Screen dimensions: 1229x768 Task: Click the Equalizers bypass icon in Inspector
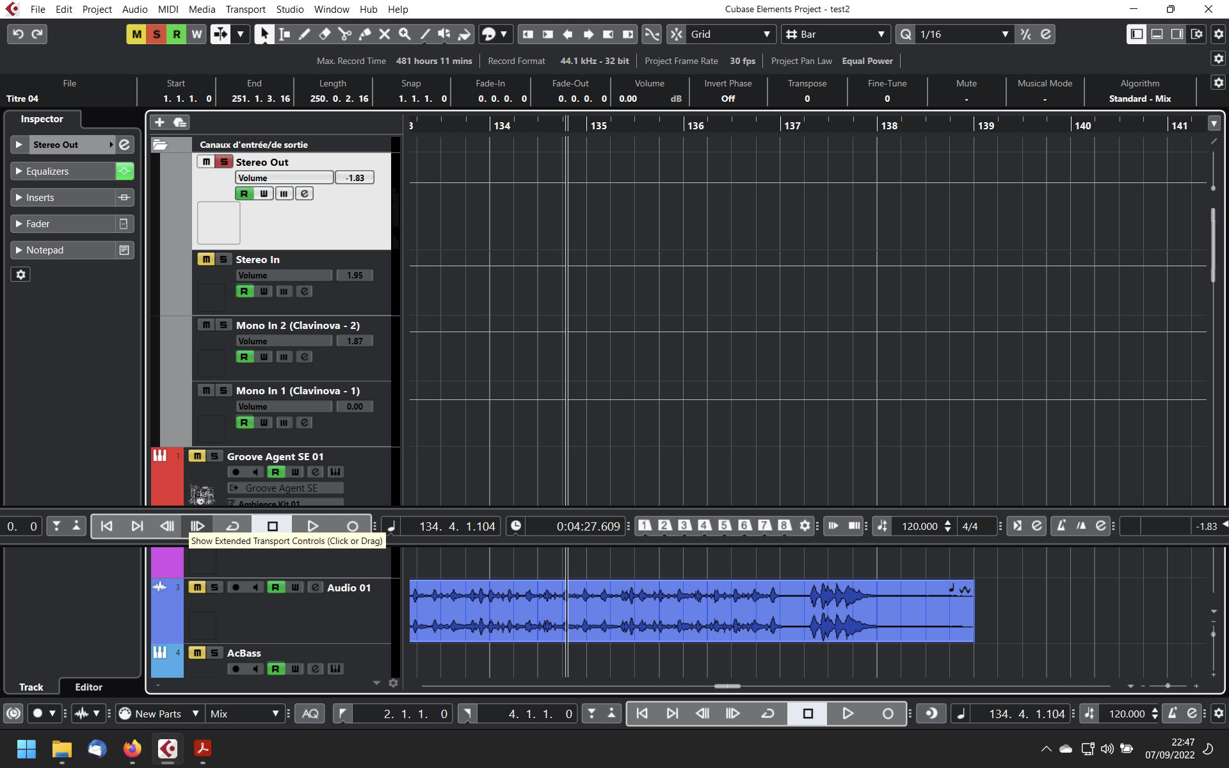[124, 171]
